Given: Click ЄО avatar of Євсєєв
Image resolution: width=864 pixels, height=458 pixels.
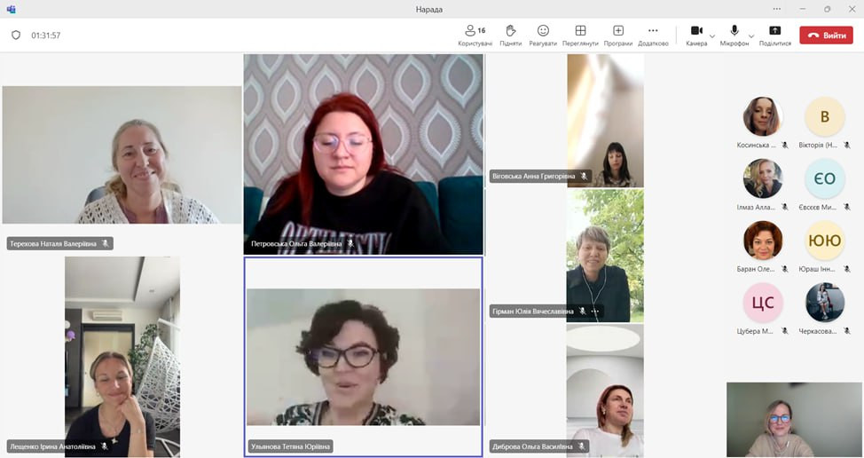Looking at the screenshot, I should [x=825, y=178].
